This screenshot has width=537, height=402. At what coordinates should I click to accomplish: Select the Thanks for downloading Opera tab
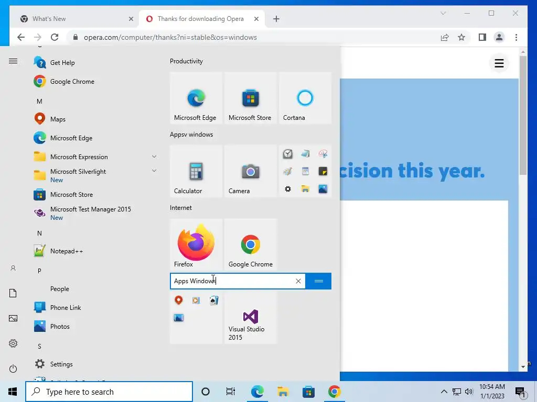[x=201, y=19]
